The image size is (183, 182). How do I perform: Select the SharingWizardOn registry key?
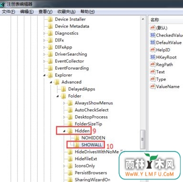[92, 180]
